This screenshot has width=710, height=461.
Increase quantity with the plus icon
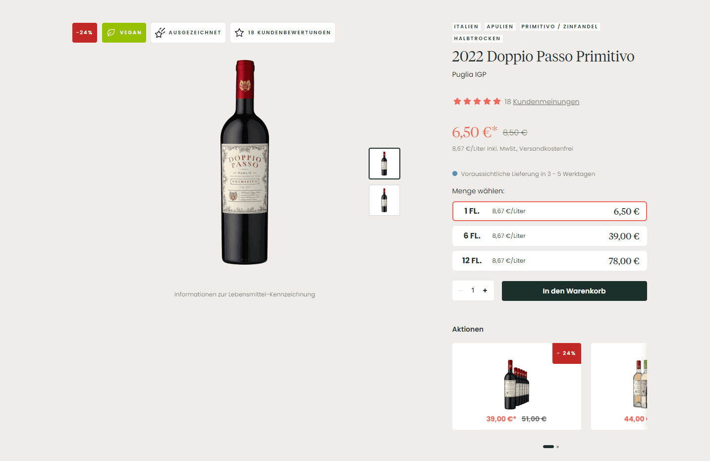point(485,290)
